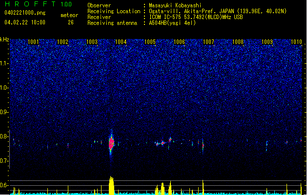This screenshot has height=195, width=307.
Task: Click the date stamp 04.02.22 10:00
Action: 25,22
